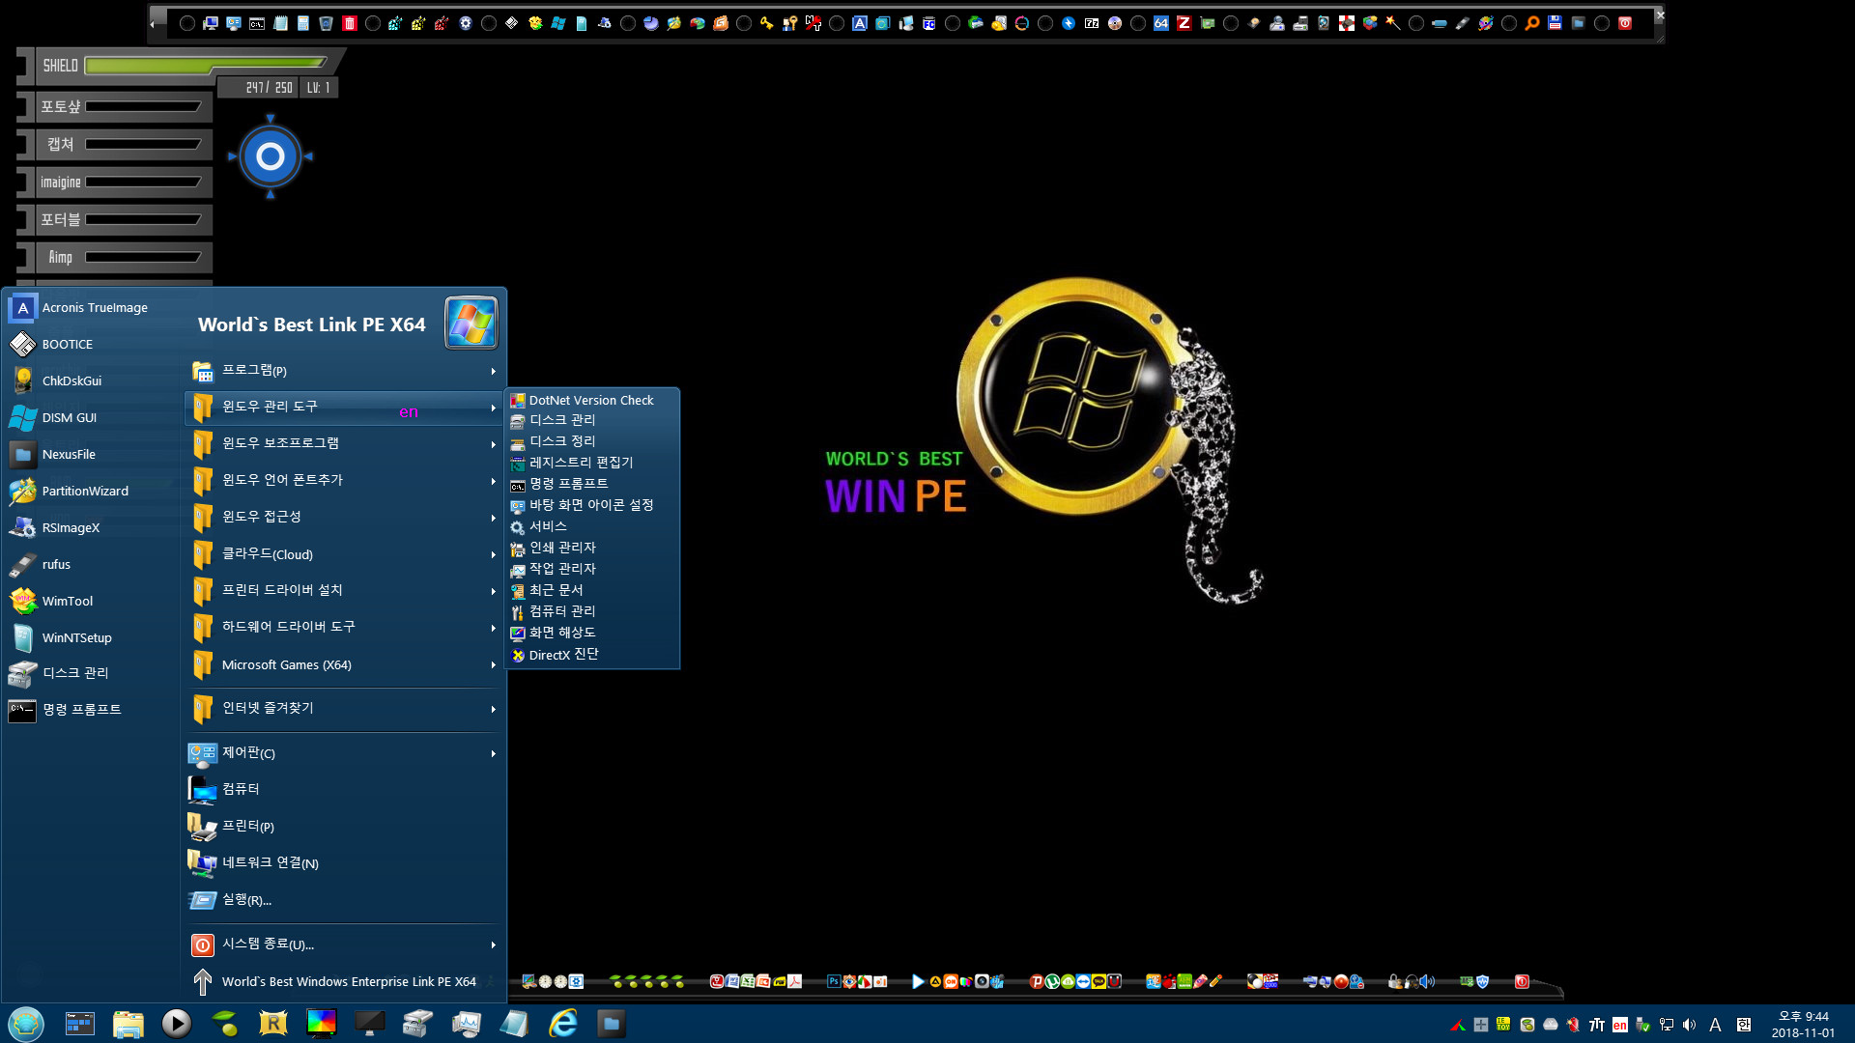Expand the 프린터 드라이버 설치 folder
The image size is (1855, 1043).
[344, 590]
